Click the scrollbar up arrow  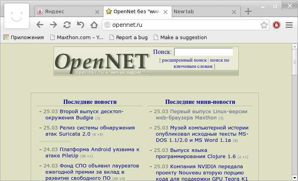295,46
